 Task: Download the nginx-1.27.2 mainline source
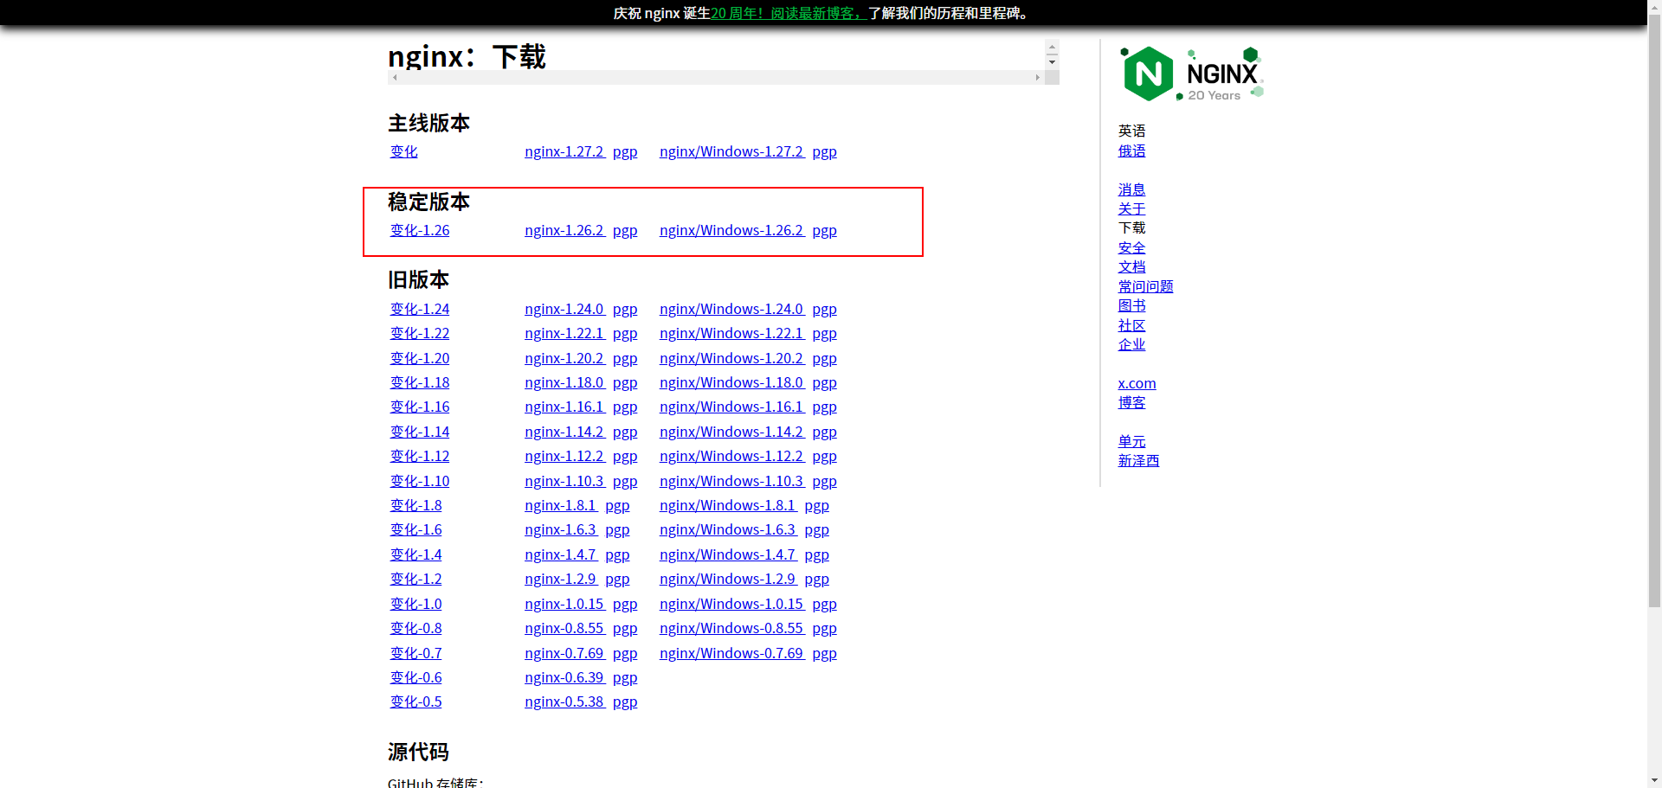564,152
